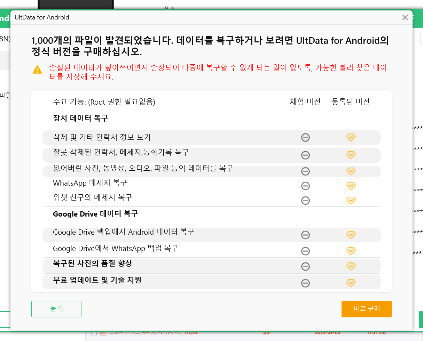Click trial minus icon for Google Drive에서 WhatsApp 백업 복구
The height and width of the screenshot is (341, 423).
pyautogui.click(x=305, y=251)
